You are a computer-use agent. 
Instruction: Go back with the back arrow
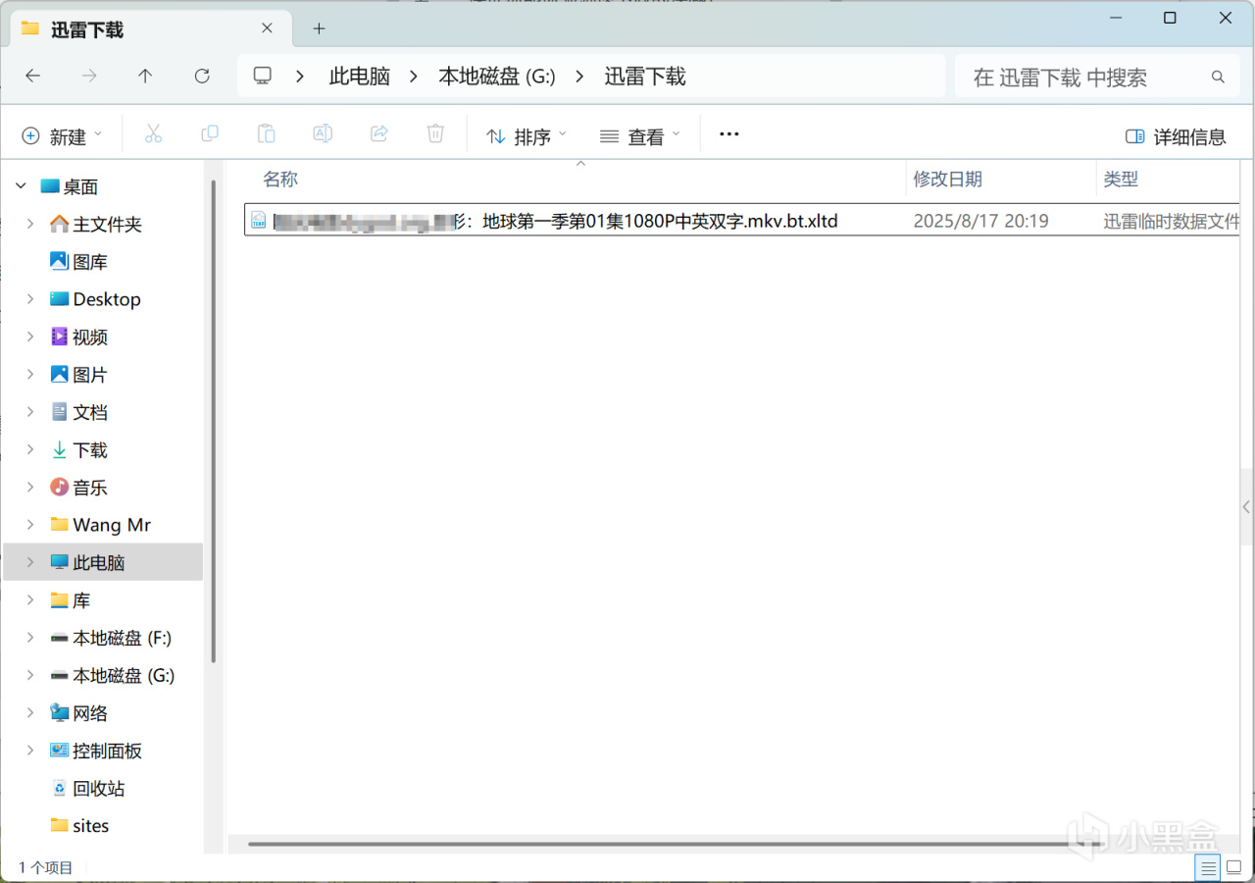point(32,77)
